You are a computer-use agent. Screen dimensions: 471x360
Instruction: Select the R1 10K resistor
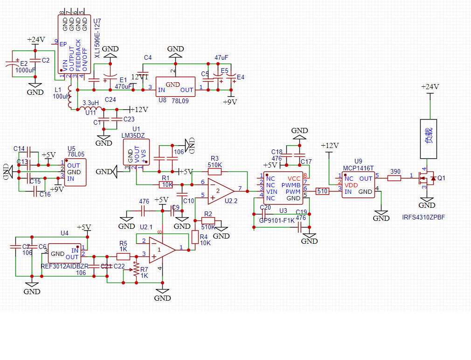[x=166, y=185]
